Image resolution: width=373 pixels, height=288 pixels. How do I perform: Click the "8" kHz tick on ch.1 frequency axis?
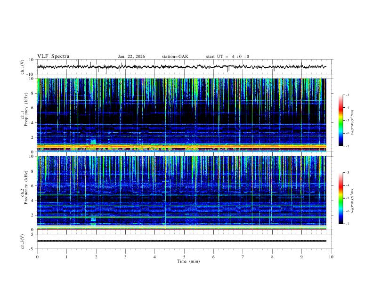click(x=32, y=93)
